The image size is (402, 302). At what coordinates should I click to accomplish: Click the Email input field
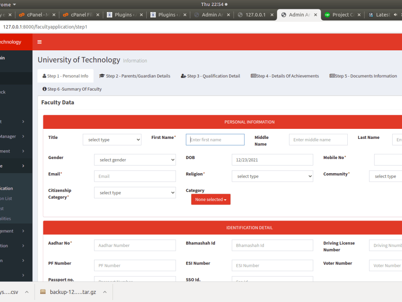[135, 176]
